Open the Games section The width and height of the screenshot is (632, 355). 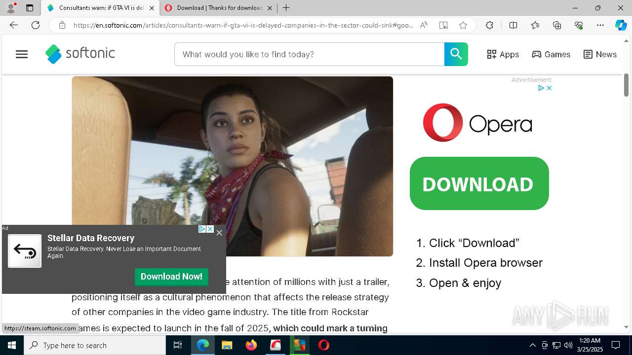click(551, 54)
